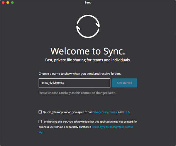
Task: Click "Choose a name to show" label
Action: [x=80, y=74]
